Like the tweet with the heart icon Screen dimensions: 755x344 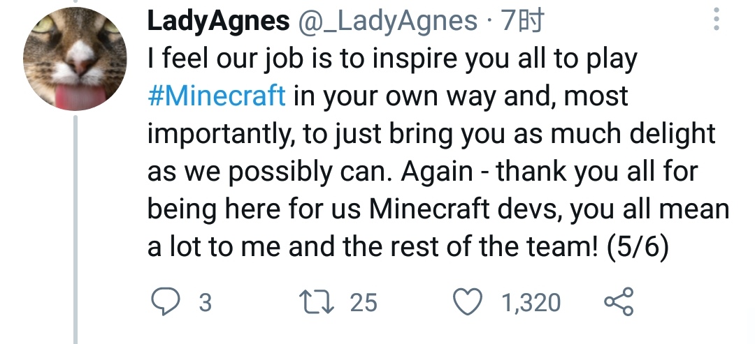click(x=468, y=302)
